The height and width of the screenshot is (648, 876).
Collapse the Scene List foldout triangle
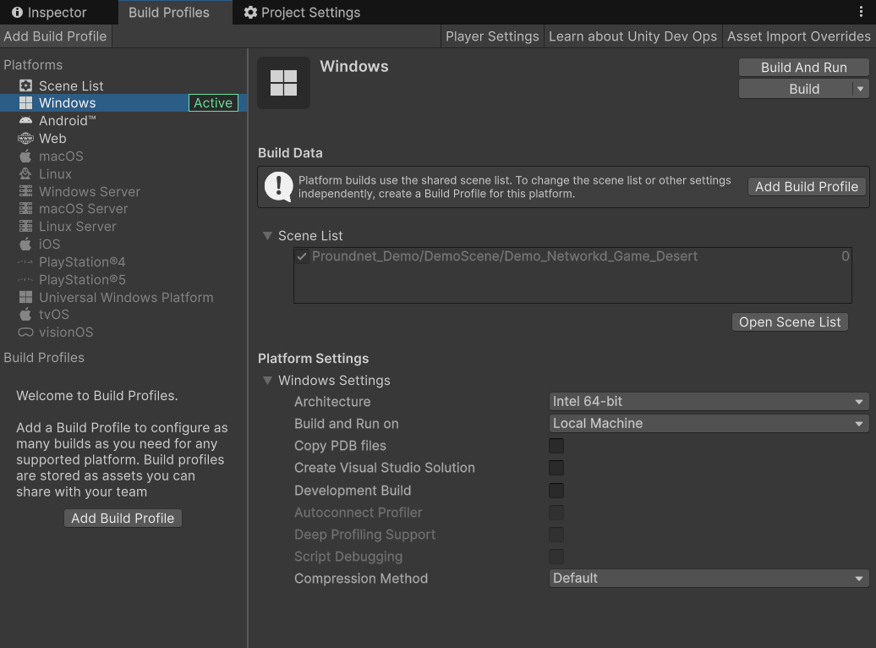[267, 236]
